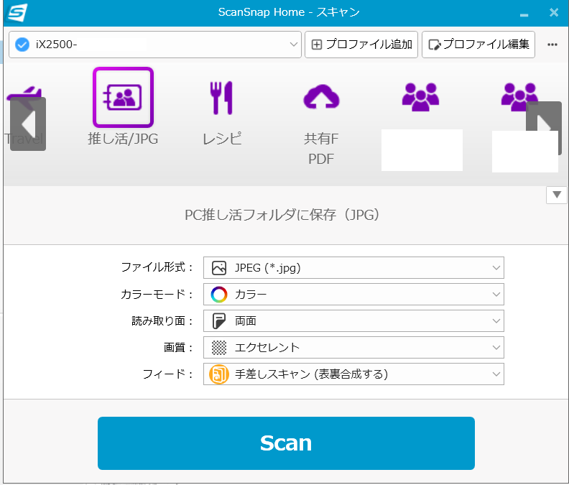Click the duplex page icon next to 両面
569x485 pixels.
(219, 321)
